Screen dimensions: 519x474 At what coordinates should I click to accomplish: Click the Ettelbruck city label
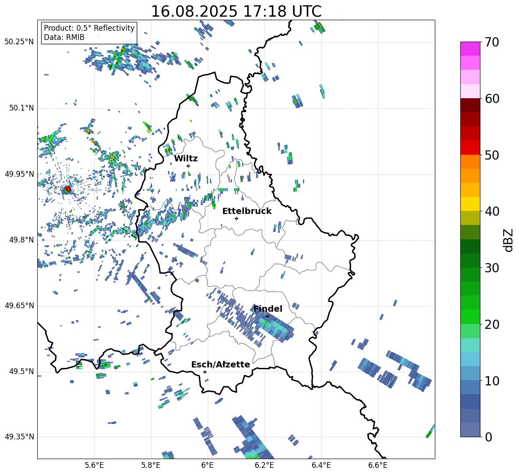(x=247, y=211)
